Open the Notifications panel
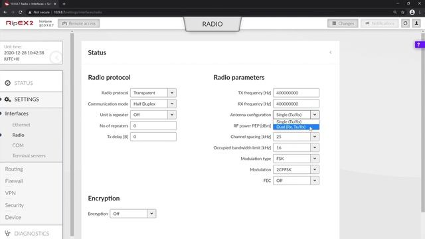The height and width of the screenshot is (239, 425). [x=379, y=24]
